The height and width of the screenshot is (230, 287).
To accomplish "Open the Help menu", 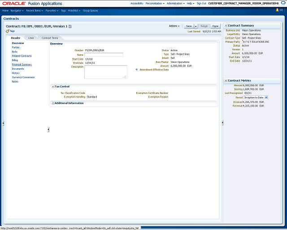I will point(191,4).
